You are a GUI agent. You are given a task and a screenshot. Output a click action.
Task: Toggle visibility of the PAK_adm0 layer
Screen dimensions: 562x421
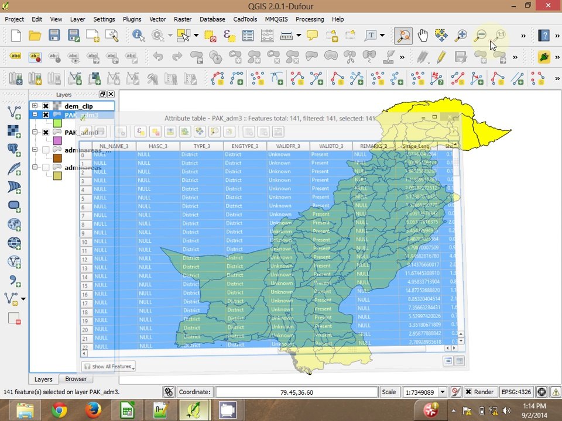(x=46, y=132)
